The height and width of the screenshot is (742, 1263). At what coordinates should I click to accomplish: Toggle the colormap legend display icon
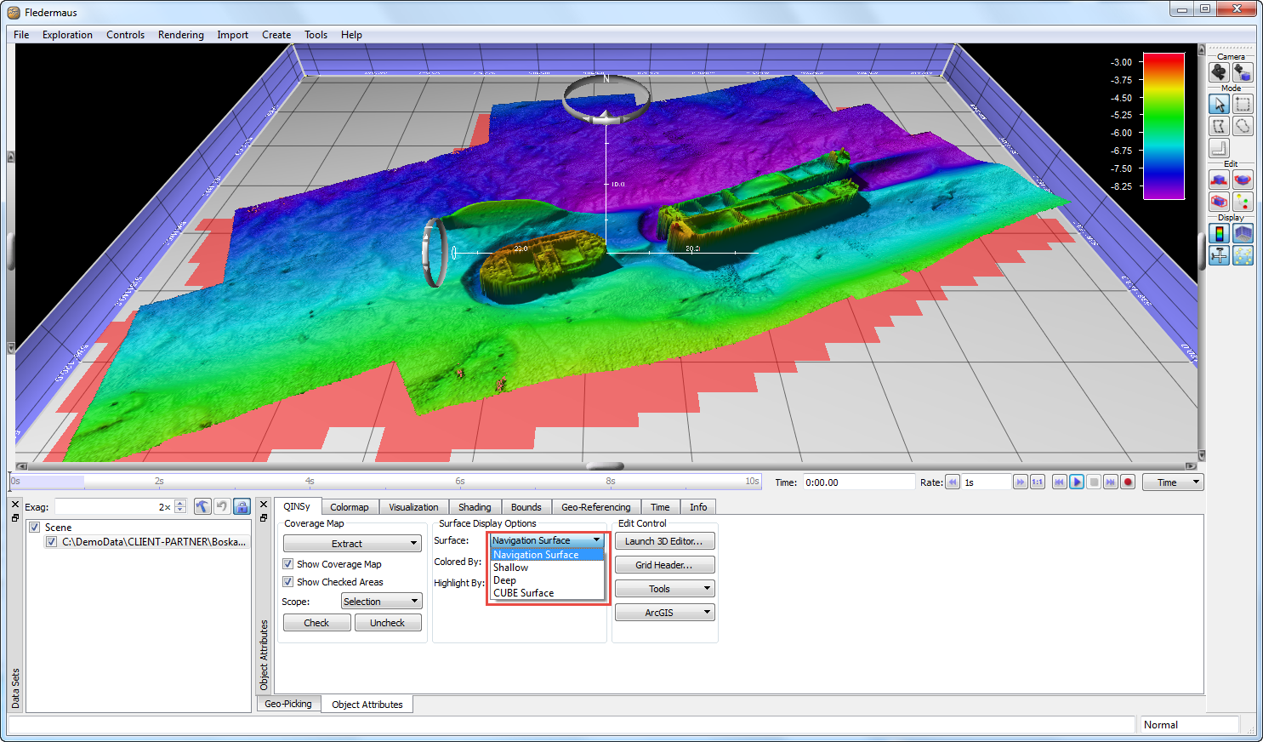click(x=1219, y=234)
